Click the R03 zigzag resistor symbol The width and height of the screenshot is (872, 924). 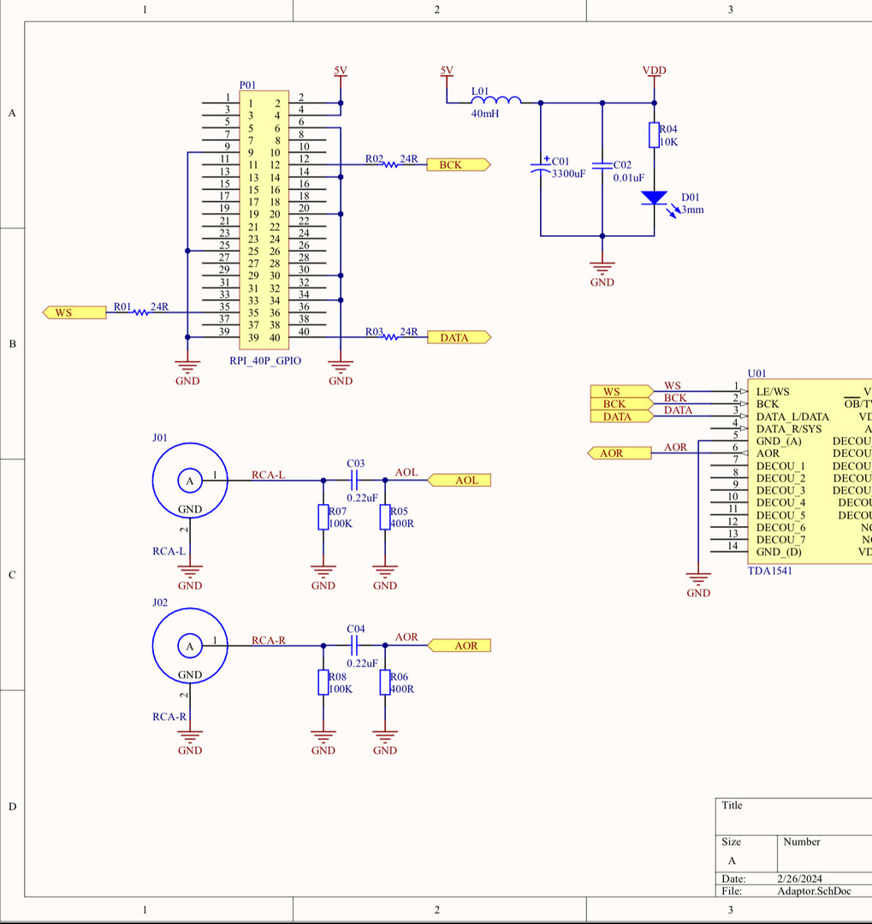click(x=390, y=337)
